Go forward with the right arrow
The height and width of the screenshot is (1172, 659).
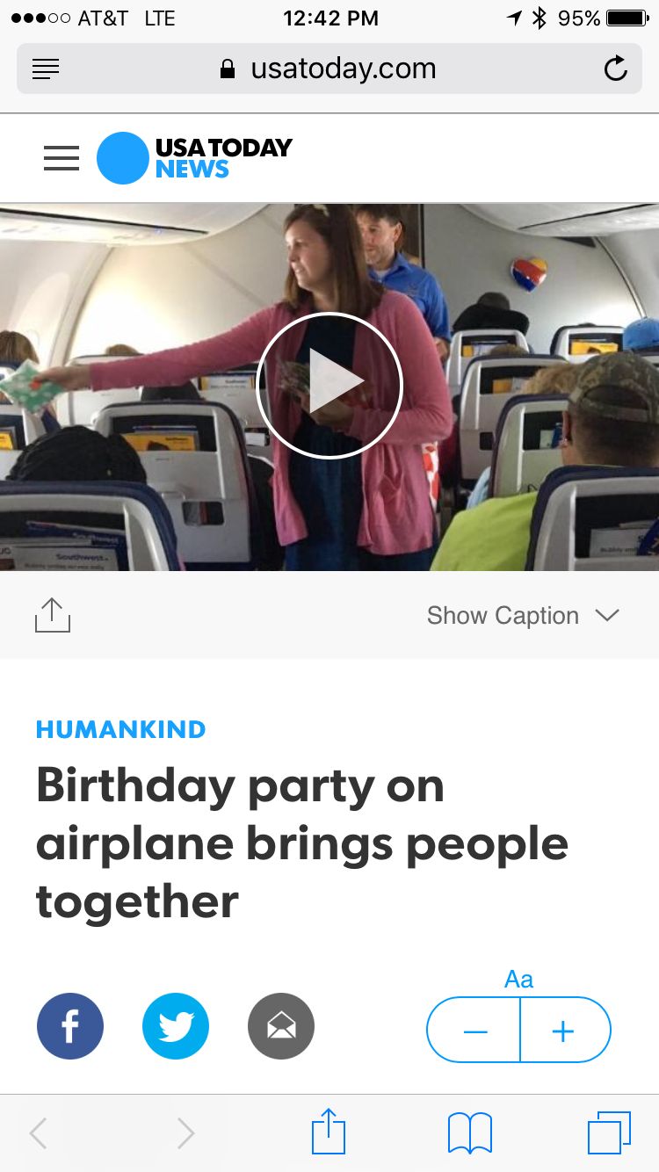tap(185, 1133)
